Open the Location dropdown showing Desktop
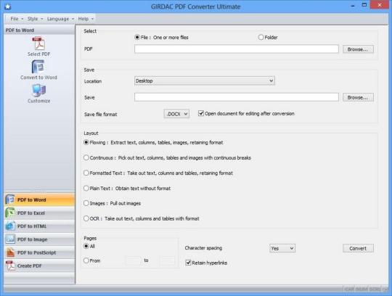The height and width of the screenshot is (296, 392). click(x=205, y=81)
